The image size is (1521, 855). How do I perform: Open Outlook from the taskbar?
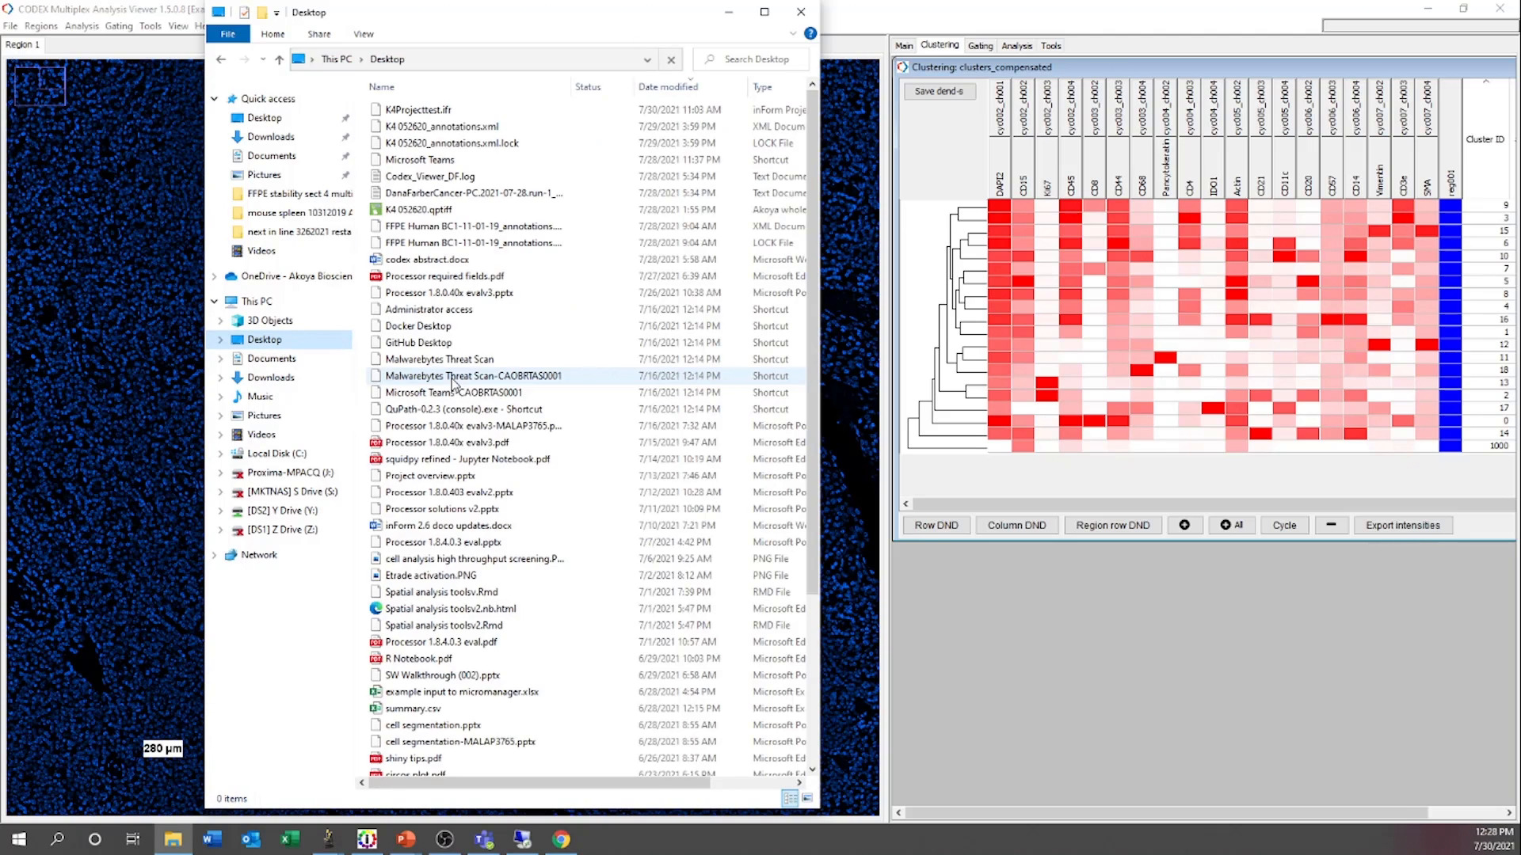(x=250, y=839)
